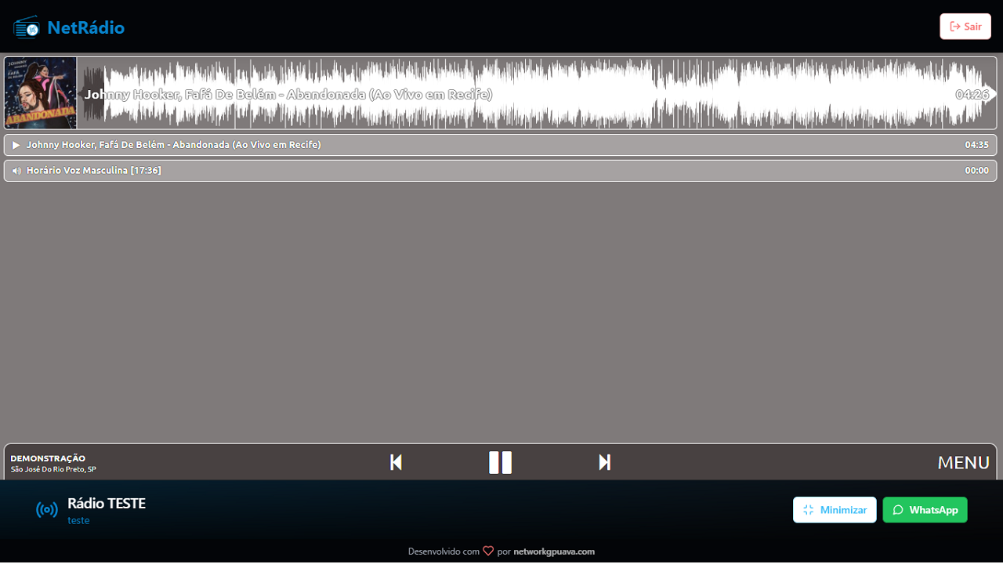This screenshot has width=1003, height=564.
Task: Pause the currently playing audio
Action: point(500,462)
